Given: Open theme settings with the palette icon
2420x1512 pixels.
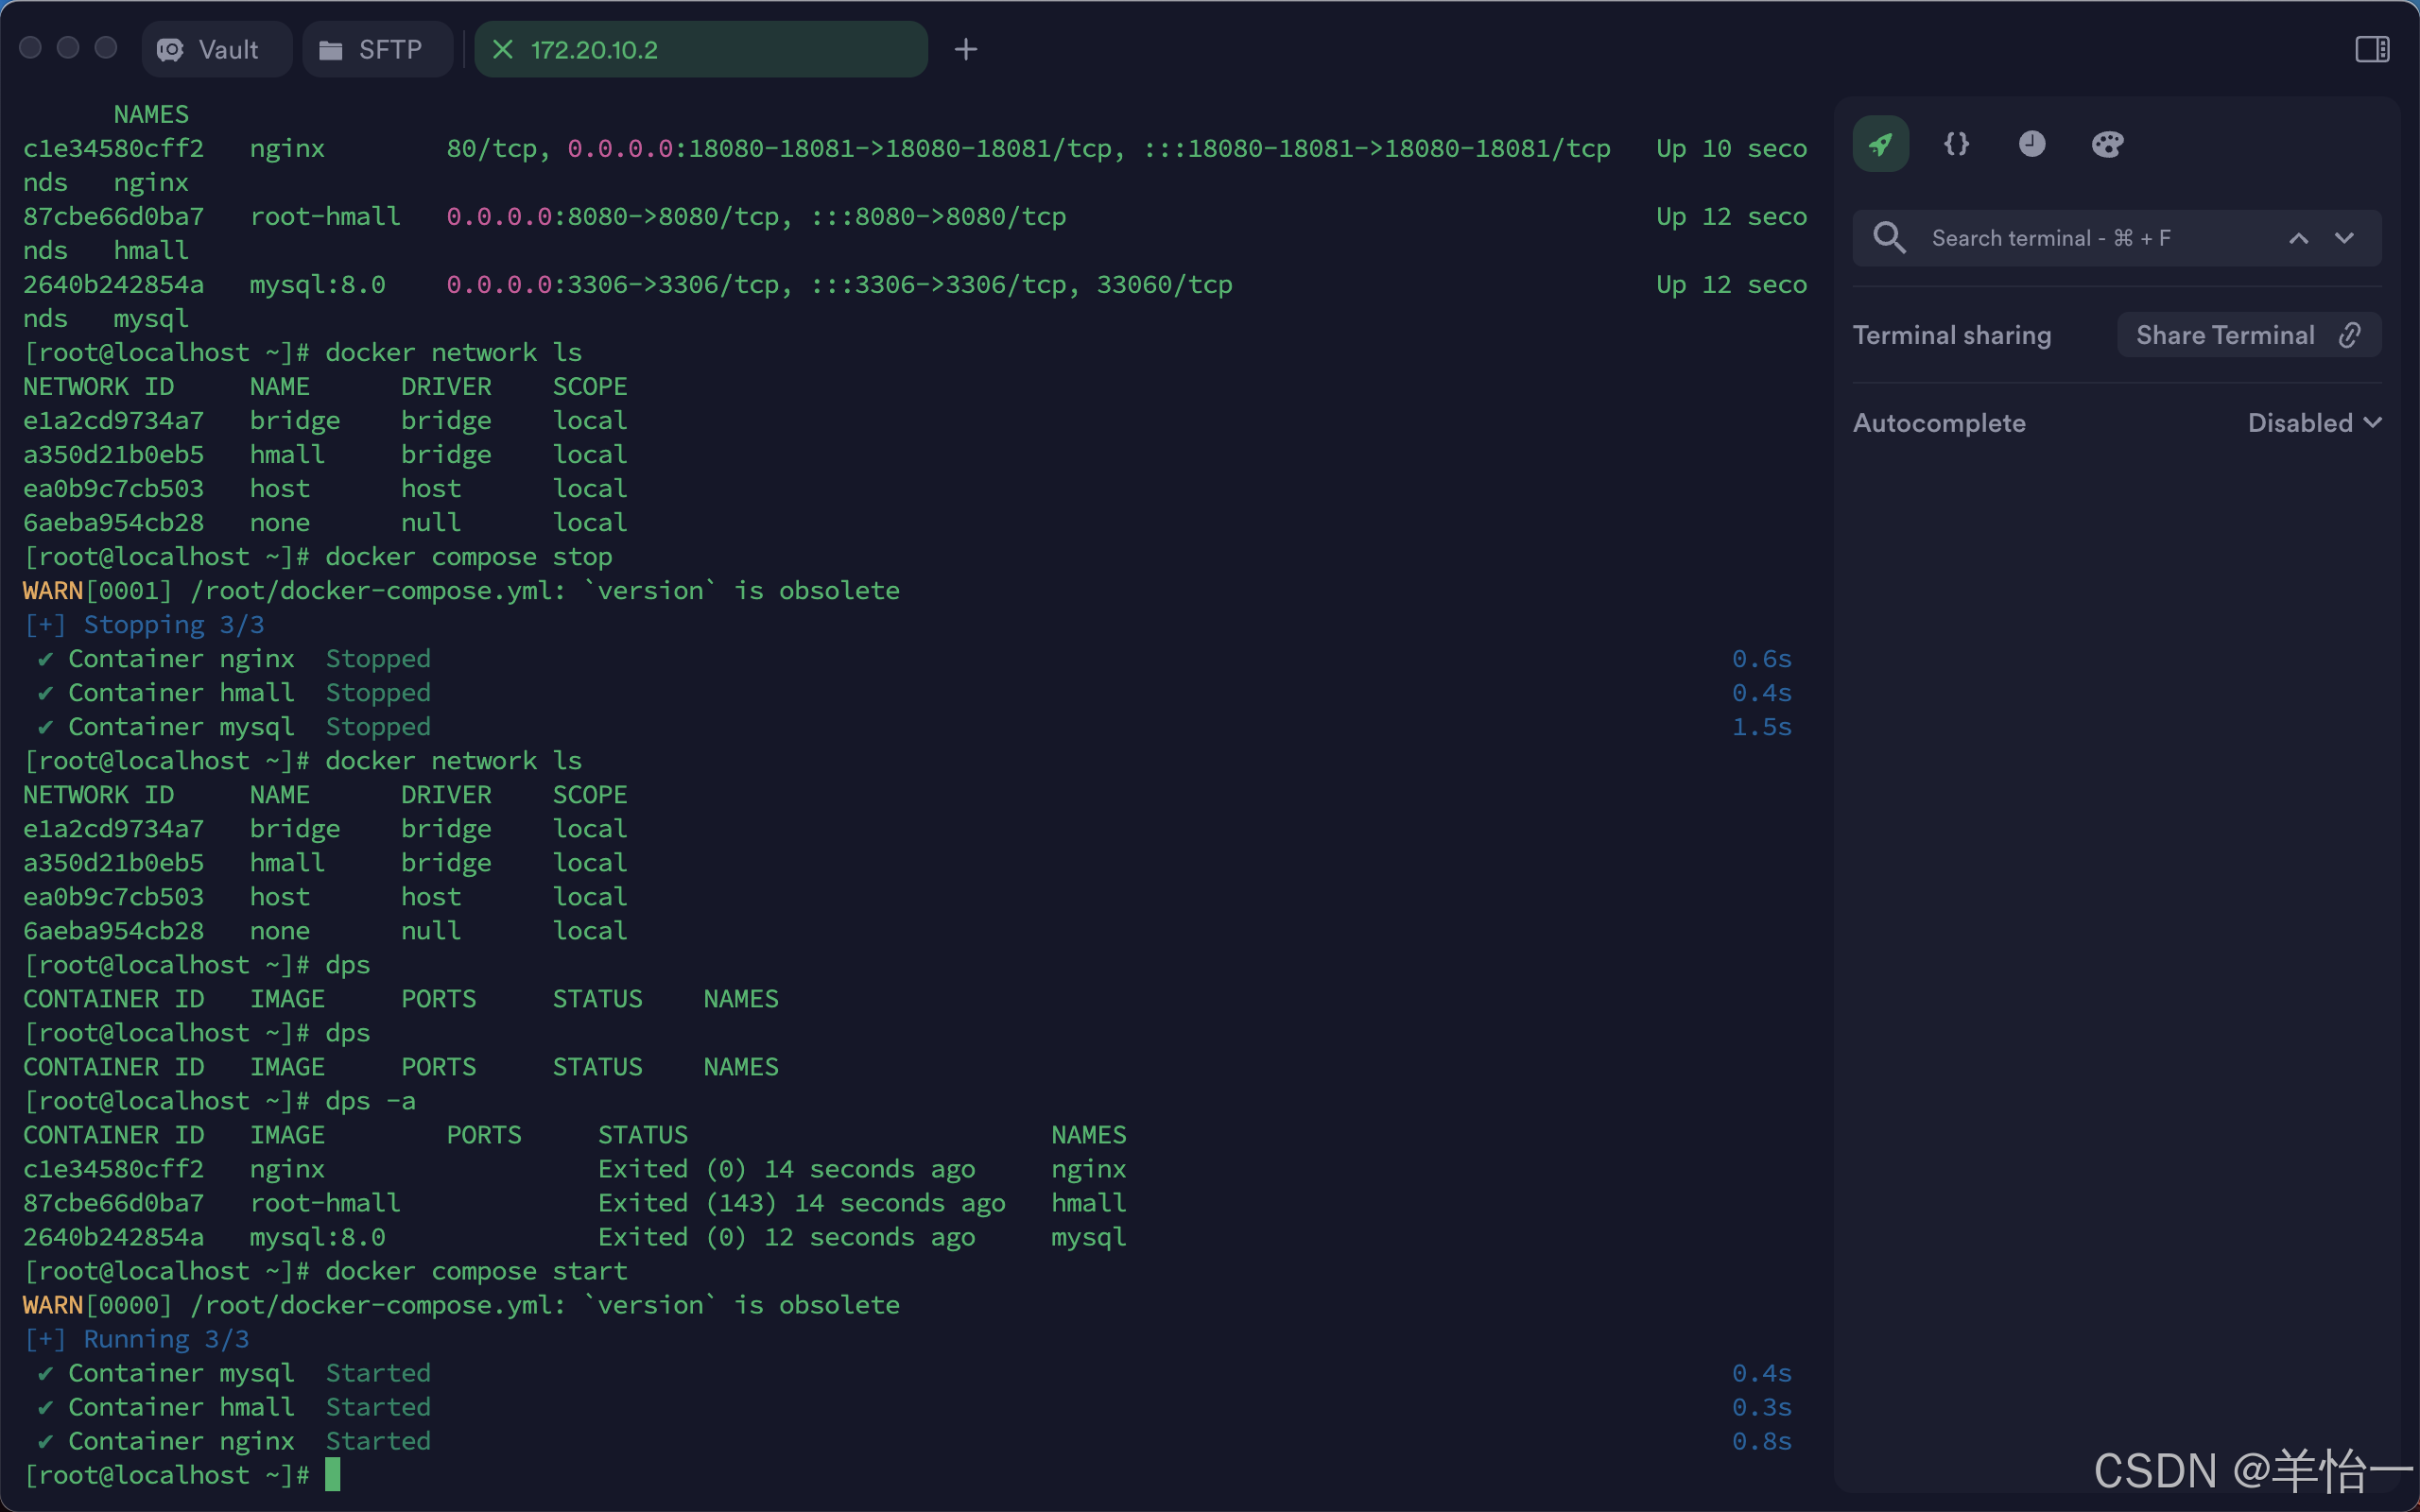Looking at the screenshot, I should click(2107, 144).
